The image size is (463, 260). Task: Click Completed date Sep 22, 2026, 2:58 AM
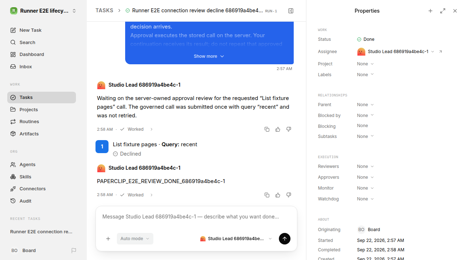(381, 250)
